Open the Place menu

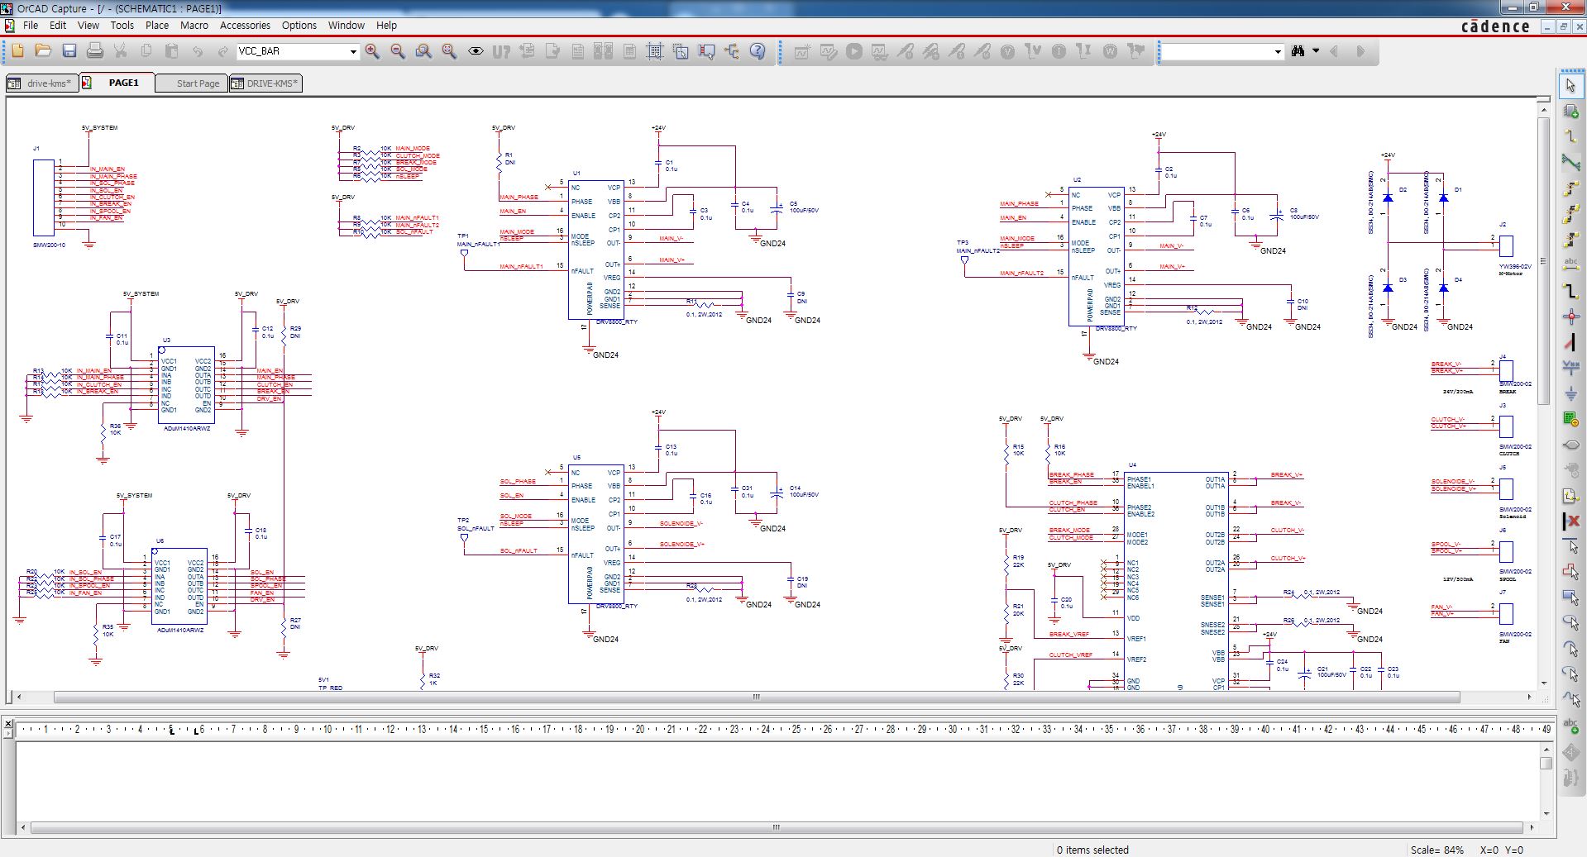(156, 25)
